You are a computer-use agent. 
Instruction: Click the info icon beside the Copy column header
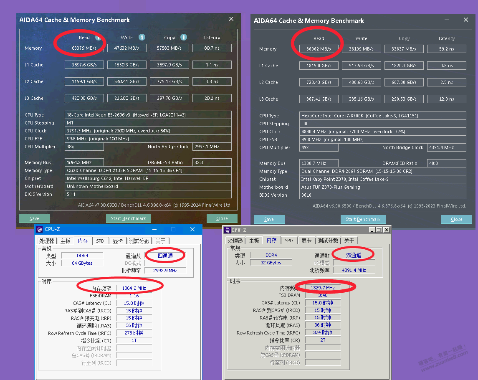pos(184,37)
